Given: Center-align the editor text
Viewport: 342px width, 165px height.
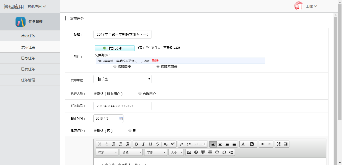Looking at the screenshot, I should pos(220,144).
